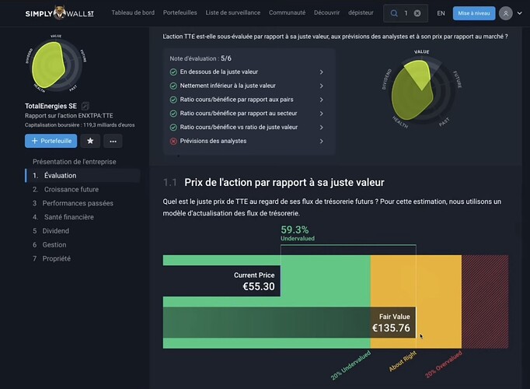Switch language with the EN link
530x389 pixels.
click(x=441, y=13)
